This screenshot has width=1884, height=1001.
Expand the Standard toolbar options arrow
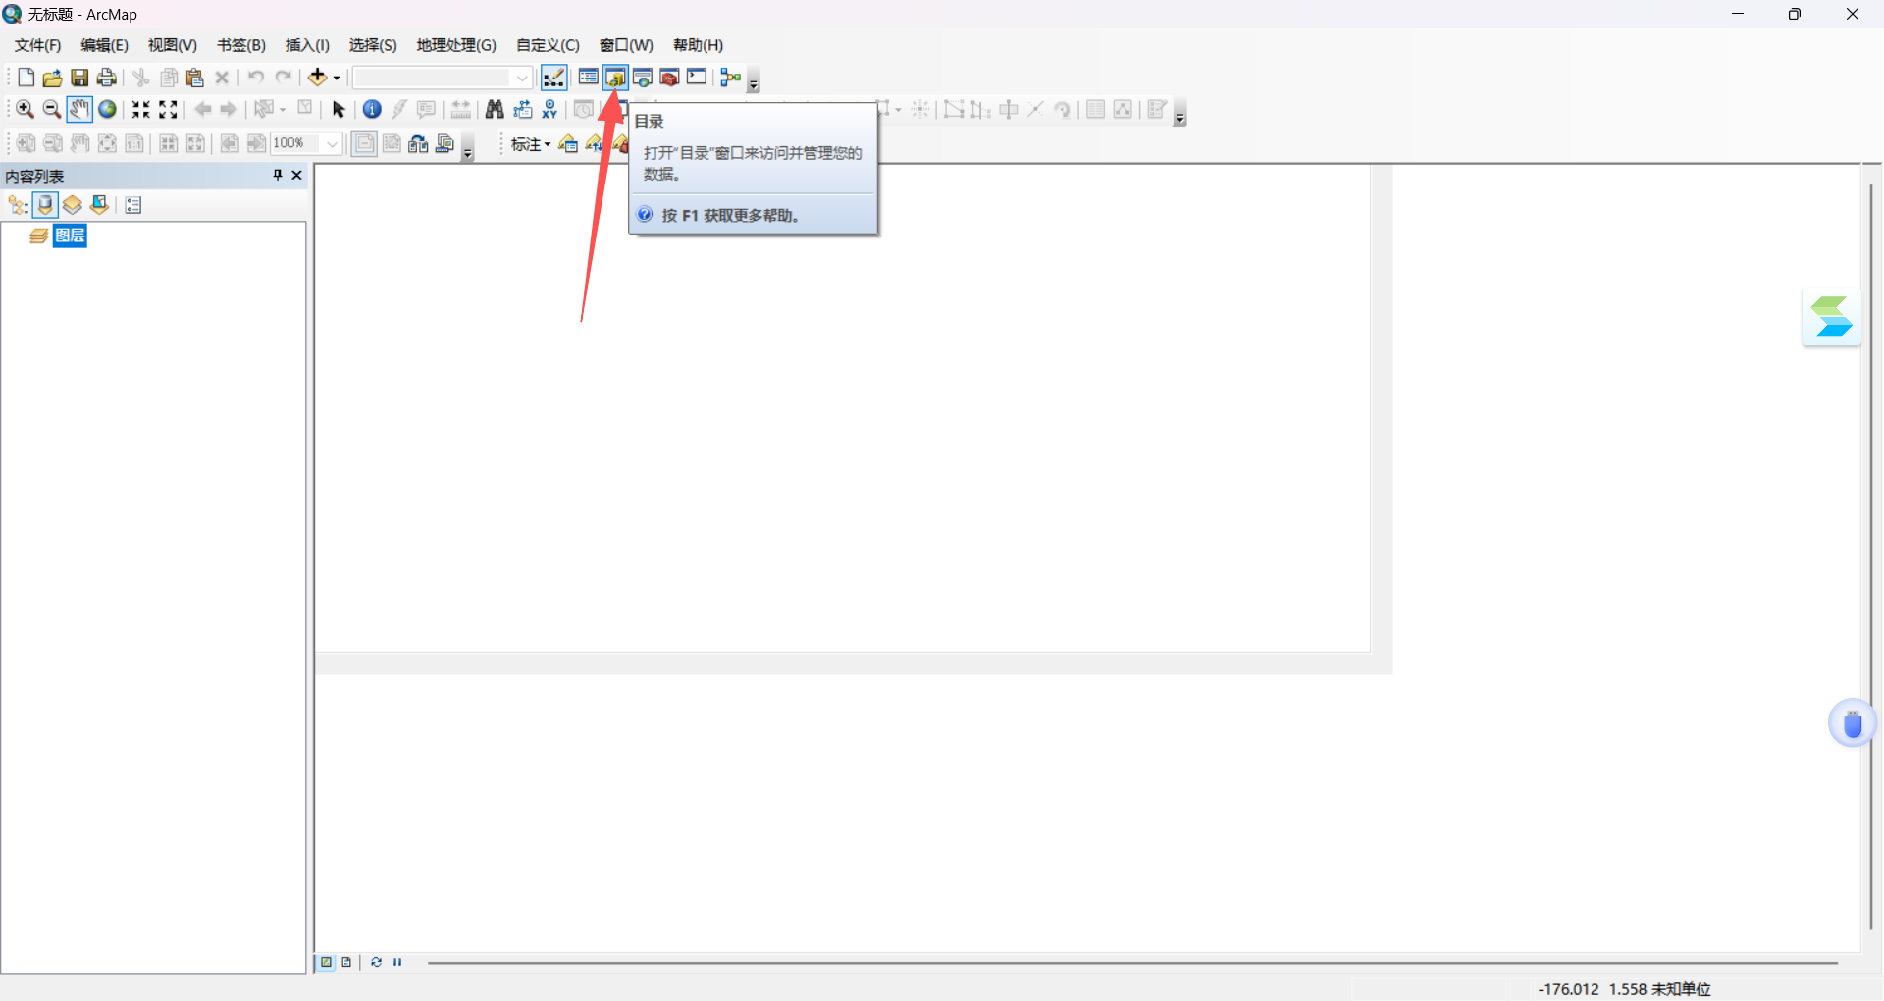(754, 82)
